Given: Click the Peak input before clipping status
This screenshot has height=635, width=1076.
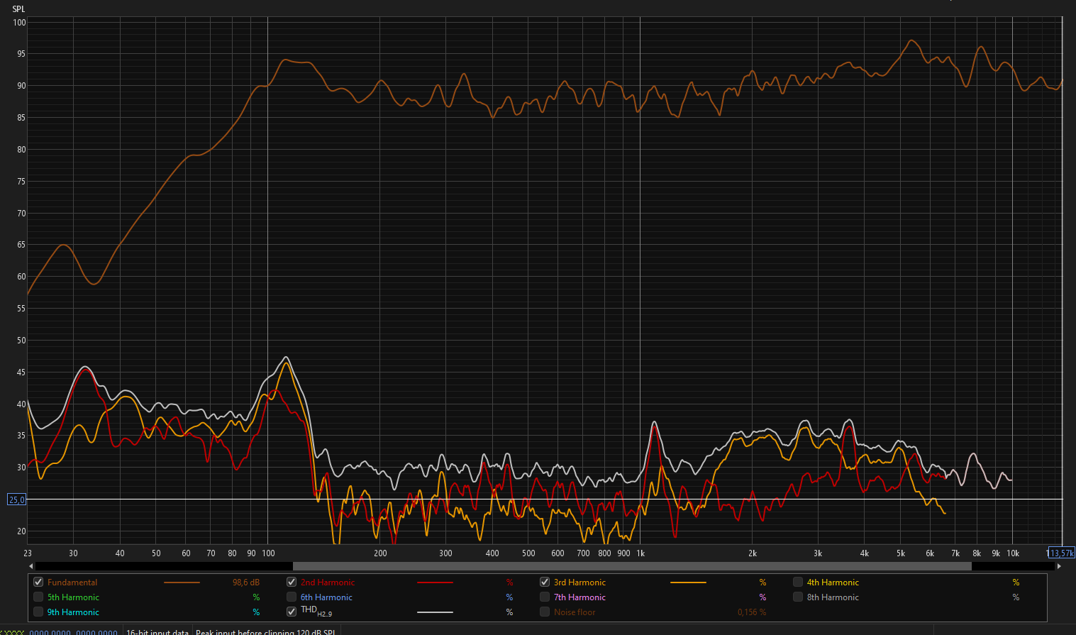Looking at the screenshot, I should [x=265, y=631].
